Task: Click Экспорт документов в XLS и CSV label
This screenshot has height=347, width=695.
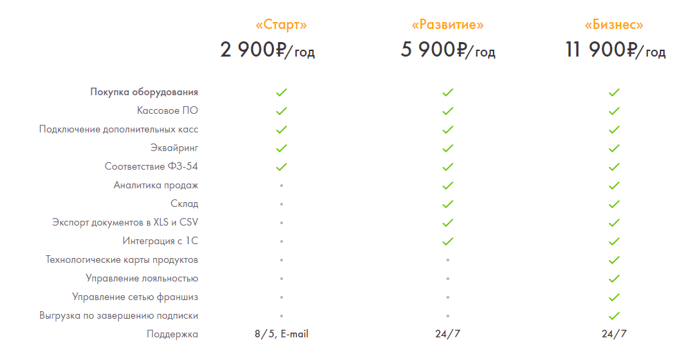Action: (125, 222)
